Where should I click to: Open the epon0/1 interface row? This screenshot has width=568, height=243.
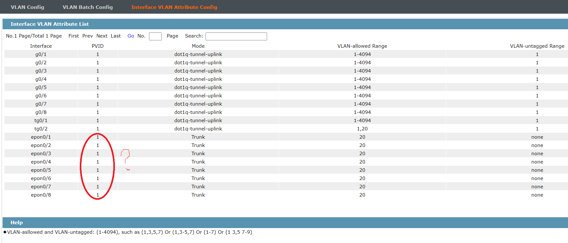(286, 137)
